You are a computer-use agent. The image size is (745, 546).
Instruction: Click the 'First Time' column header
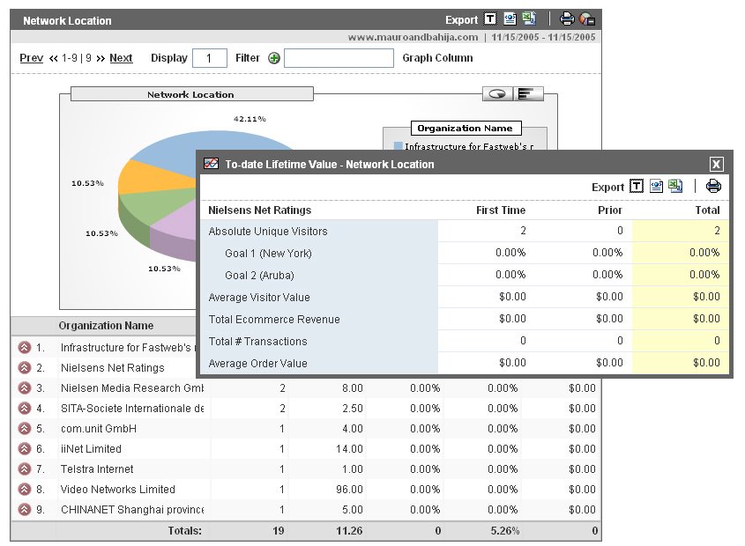pyautogui.click(x=501, y=210)
